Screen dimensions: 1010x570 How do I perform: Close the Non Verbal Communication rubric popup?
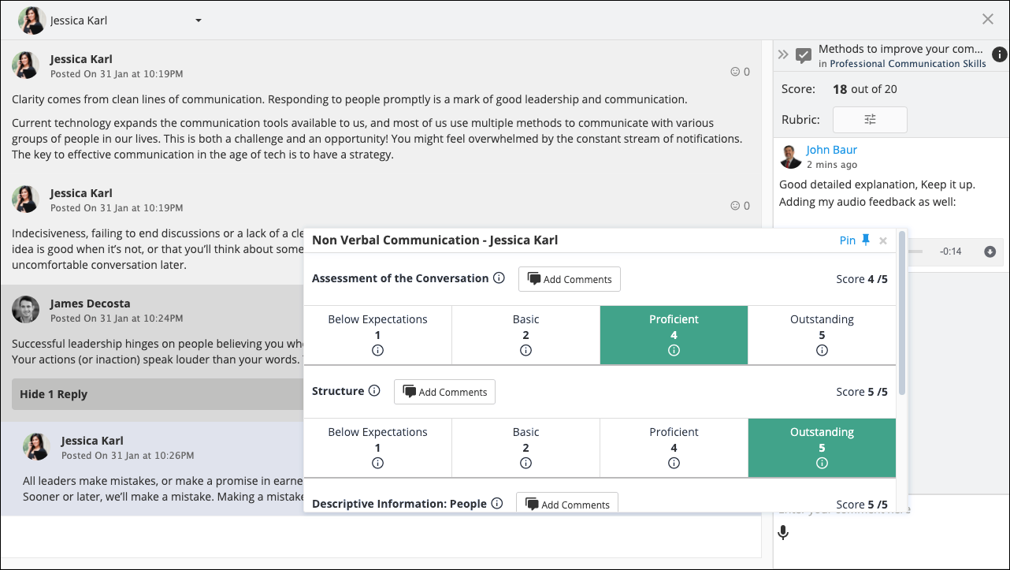[x=883, y=240]
